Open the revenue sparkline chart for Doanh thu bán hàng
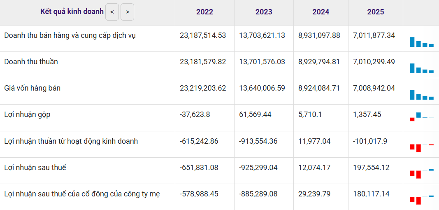Image resolution: width=439 pixels, height=210 pixels. (421, 42)
